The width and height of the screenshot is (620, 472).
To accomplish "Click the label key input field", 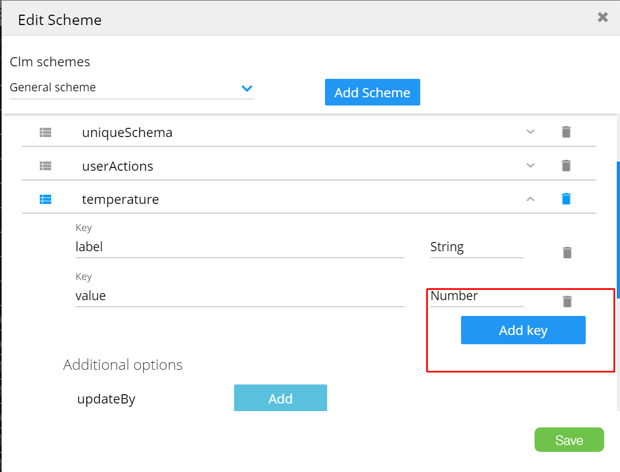I will click(x=240, y=247).
